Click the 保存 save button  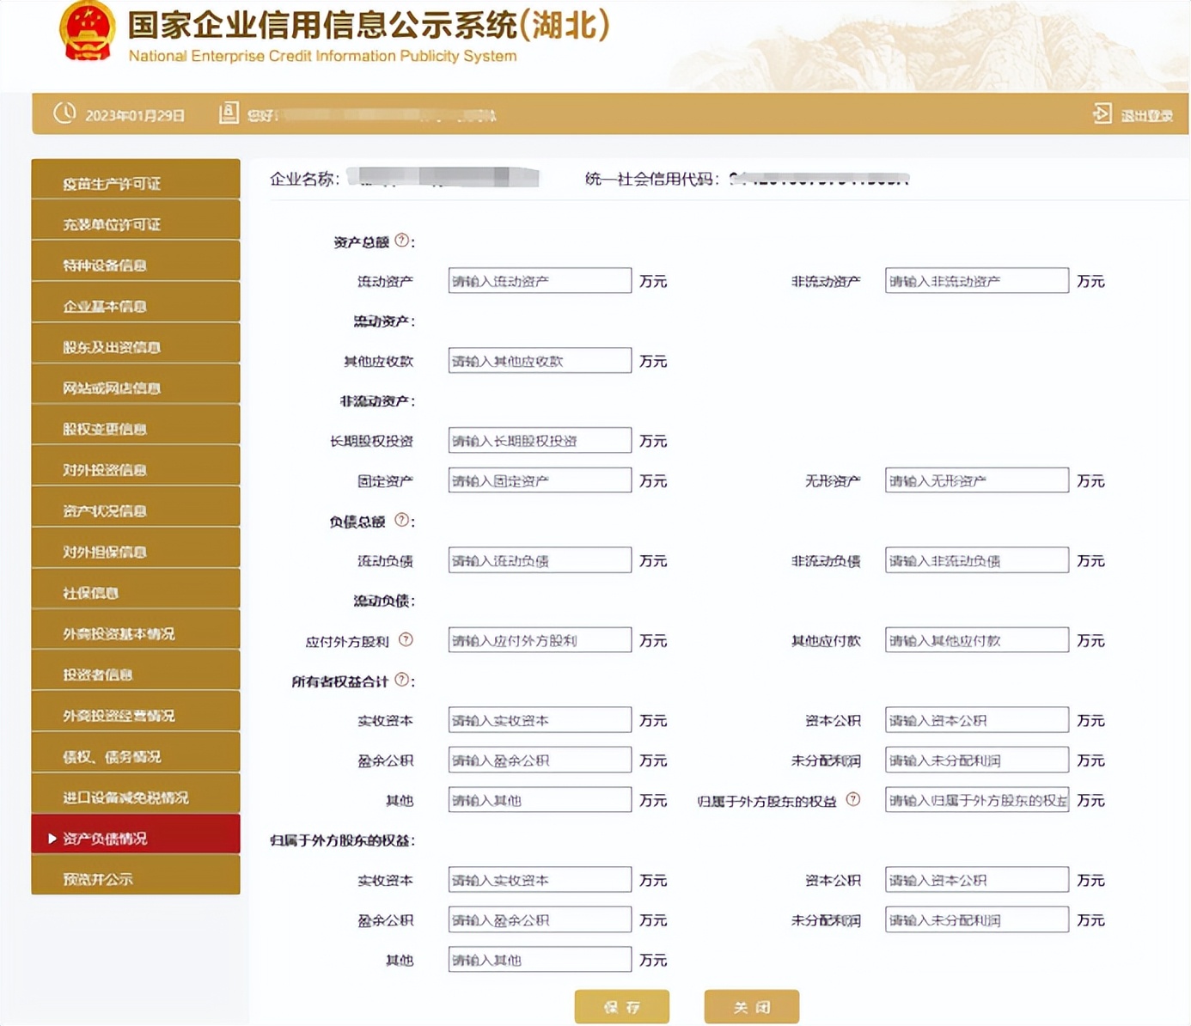coord(621,1005)
